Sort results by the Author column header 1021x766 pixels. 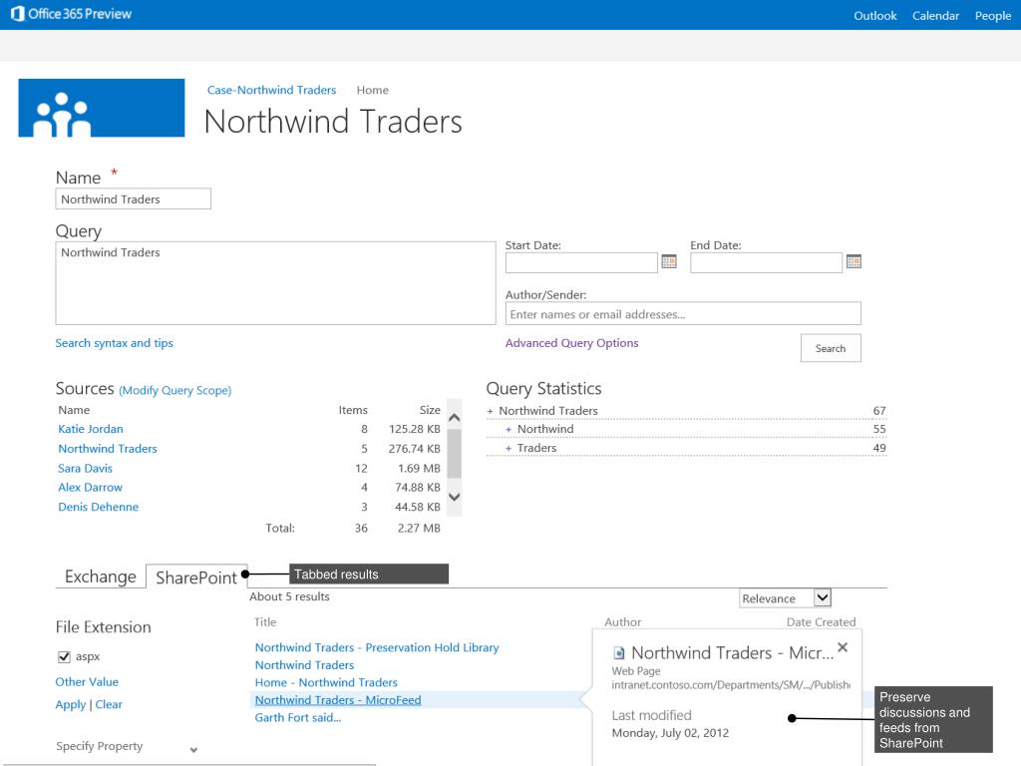[622, 622]
